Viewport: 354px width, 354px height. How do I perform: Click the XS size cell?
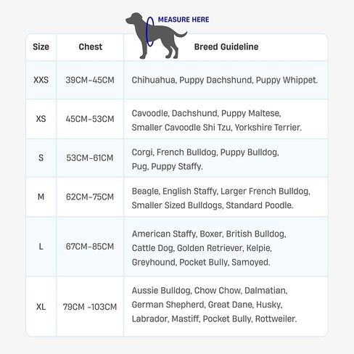(x=41, y=119)
